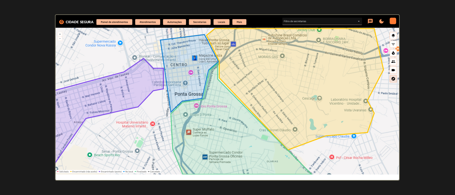
Task: Click the Cras Coronel Cláudio pin
Action: point(295,129)
